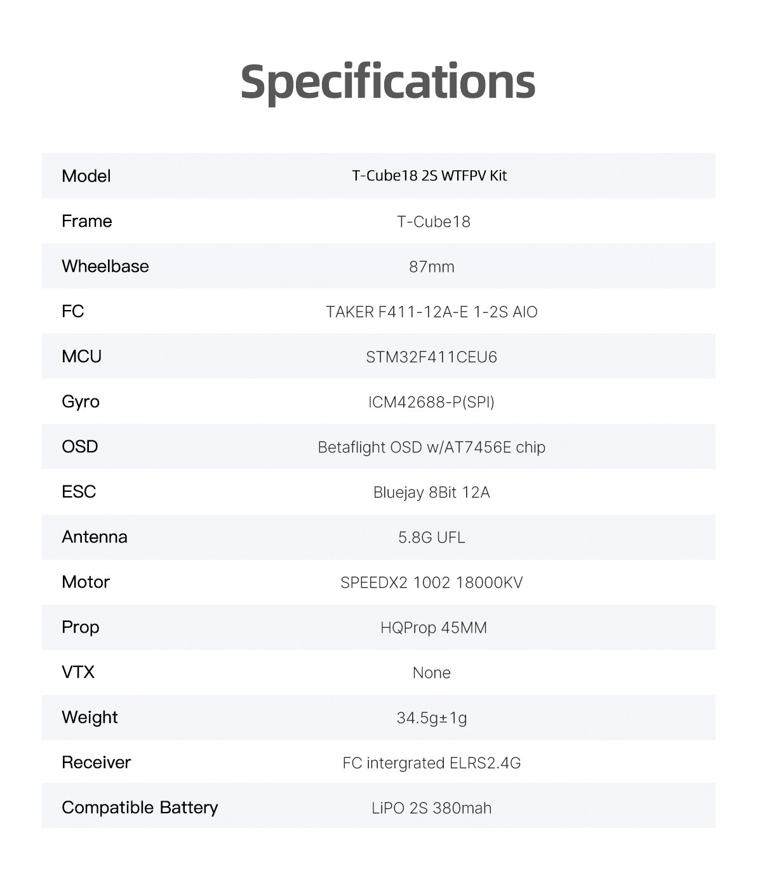
Task: Click the ESC row label
Action: [79, 492]
